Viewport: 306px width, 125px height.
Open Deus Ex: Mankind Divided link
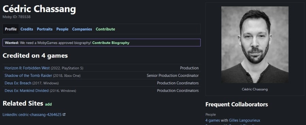pos(27,90)
